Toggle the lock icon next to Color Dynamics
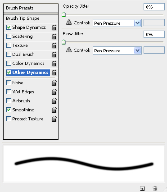The image size is (167, 192). (54, 64)
